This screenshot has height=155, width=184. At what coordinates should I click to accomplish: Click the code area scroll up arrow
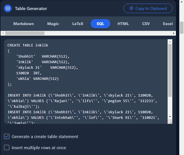coord(170,42)
